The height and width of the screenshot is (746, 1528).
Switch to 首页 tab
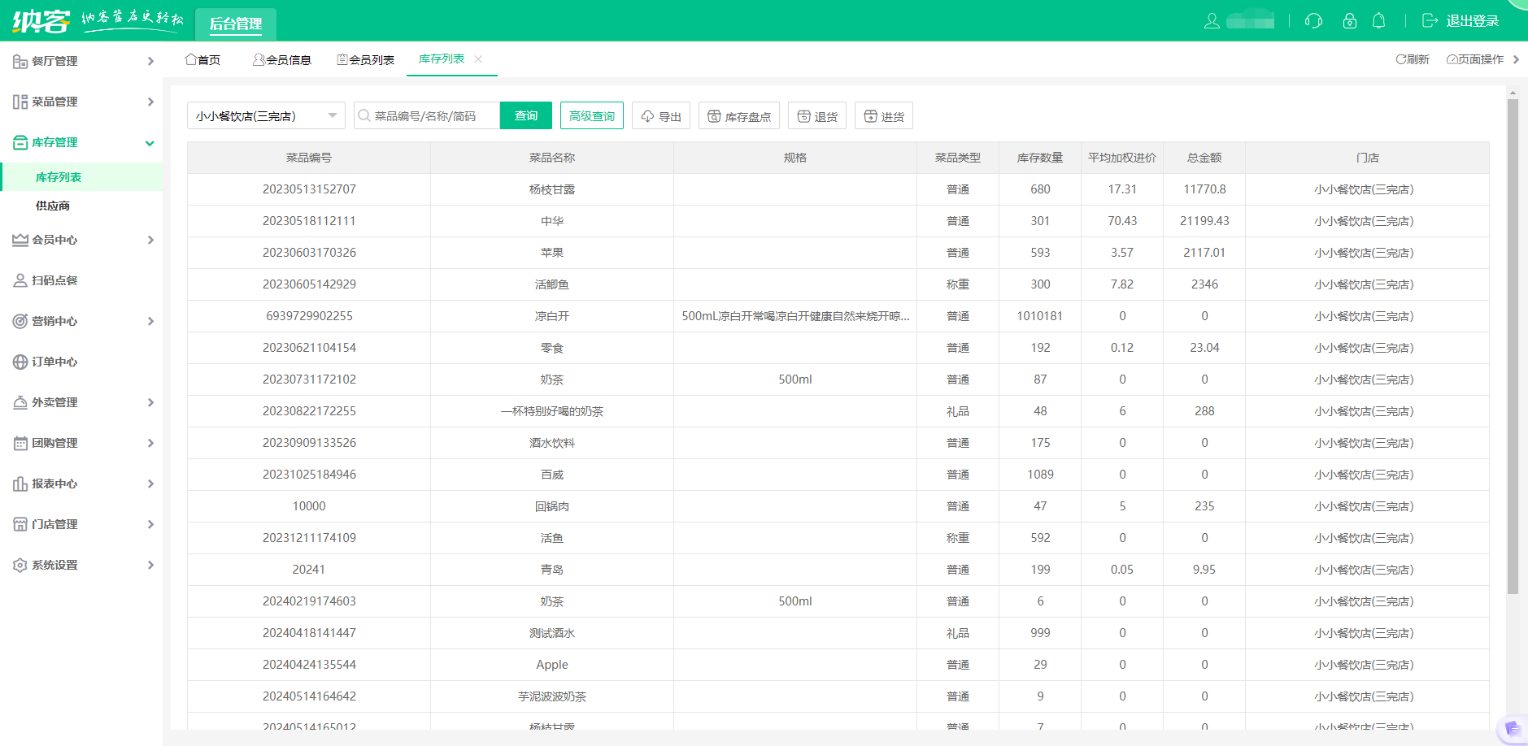pyautogui.click(x=202, y=59)
